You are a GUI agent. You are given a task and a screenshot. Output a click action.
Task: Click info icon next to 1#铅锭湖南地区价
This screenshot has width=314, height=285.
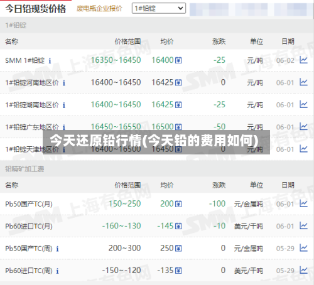[x=64, y=105]
